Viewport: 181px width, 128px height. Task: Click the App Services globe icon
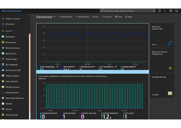pos(3,53)
